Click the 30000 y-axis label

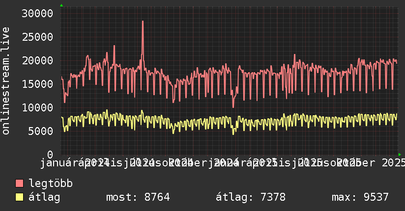(x=37, y=13)
